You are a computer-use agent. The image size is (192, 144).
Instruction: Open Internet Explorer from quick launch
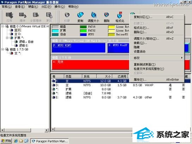tap(16, 141)
